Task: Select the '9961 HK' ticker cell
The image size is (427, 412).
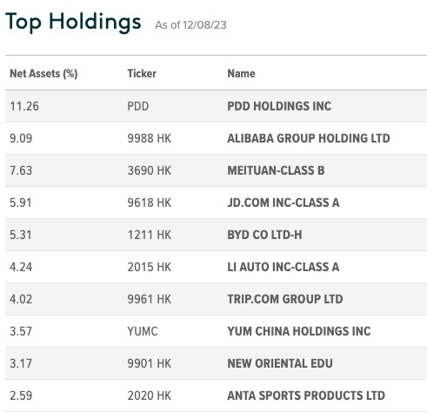Action: pyautogui.click(x=150, y=299)
